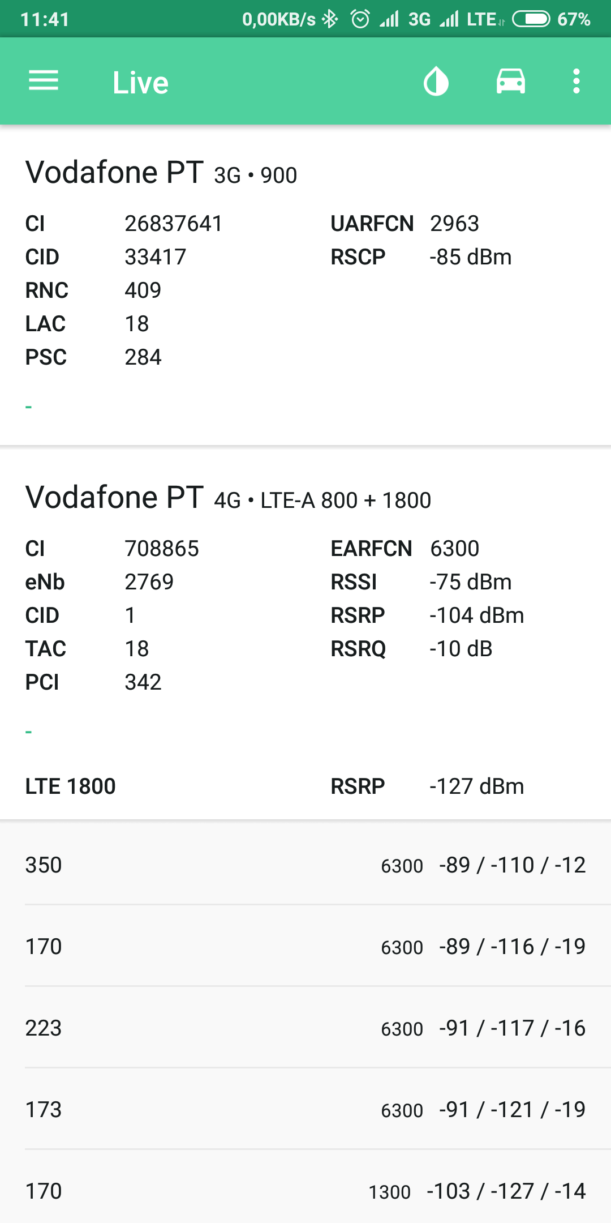Tap the Live screen title
Viewport: 611px width, 1223px height.
click(x=140, y=83)
